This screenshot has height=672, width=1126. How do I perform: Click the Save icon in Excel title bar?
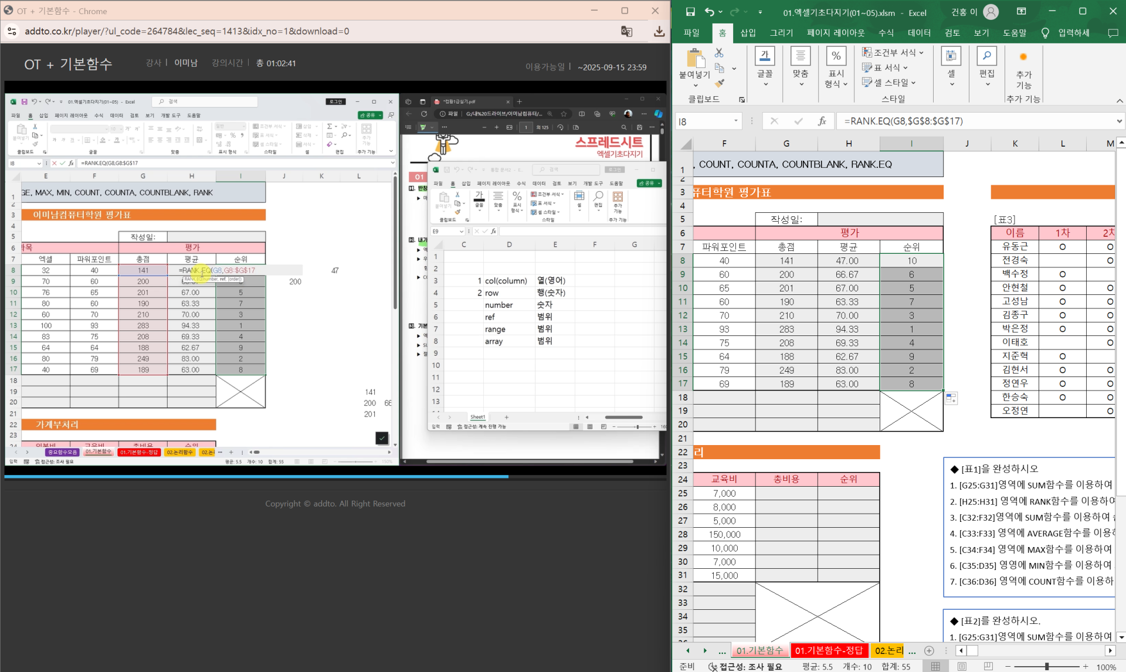click(x=690, y=12)
